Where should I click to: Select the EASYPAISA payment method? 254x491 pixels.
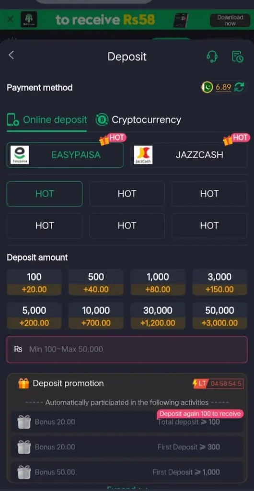point(65,155)
